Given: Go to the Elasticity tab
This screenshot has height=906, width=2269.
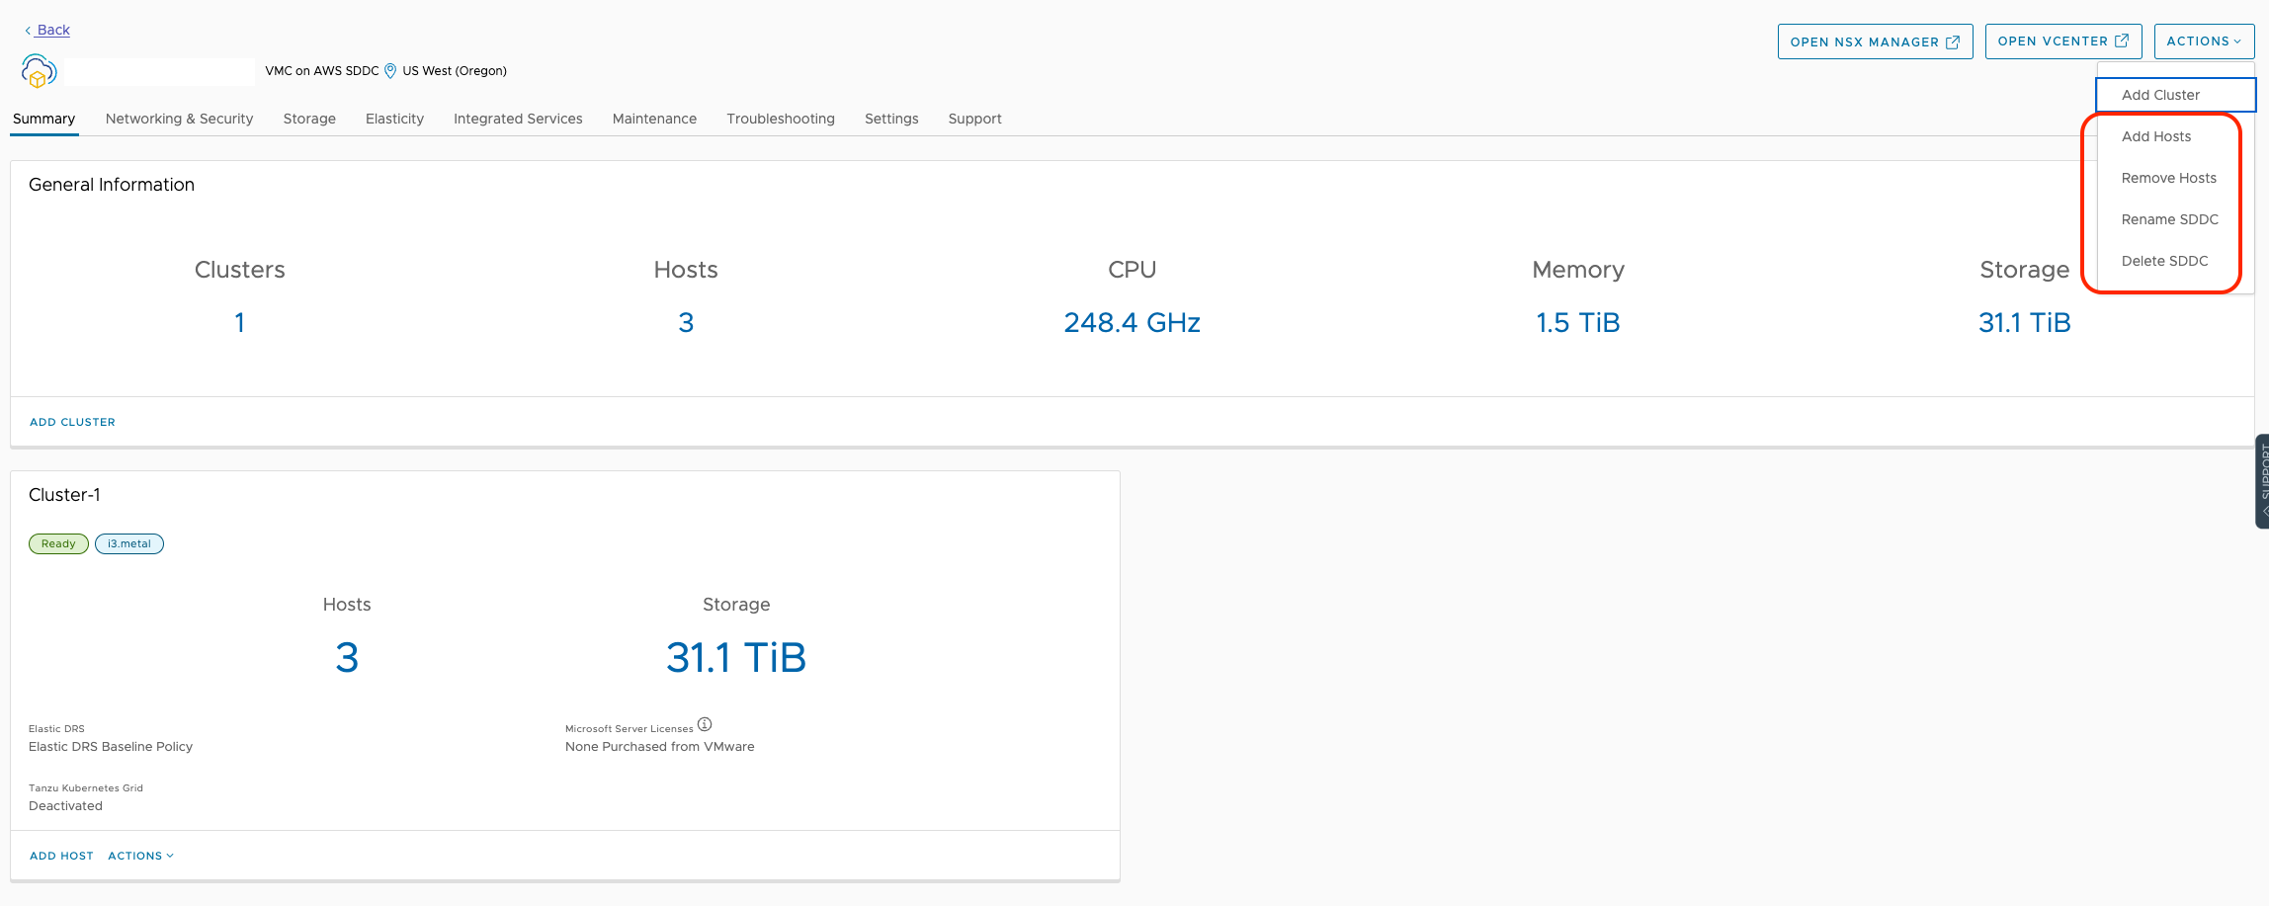Looking at the screenshot, I should coord(394,119).
